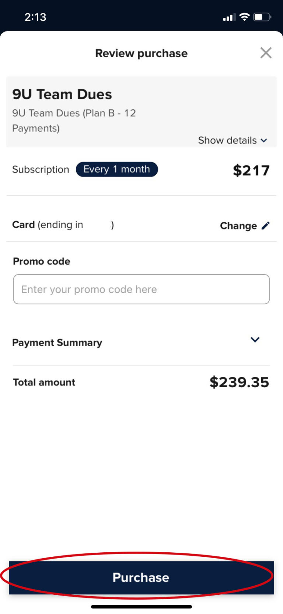Tap the 2:13 clock in status bar
283x614 pixels.
click(35, 17)
